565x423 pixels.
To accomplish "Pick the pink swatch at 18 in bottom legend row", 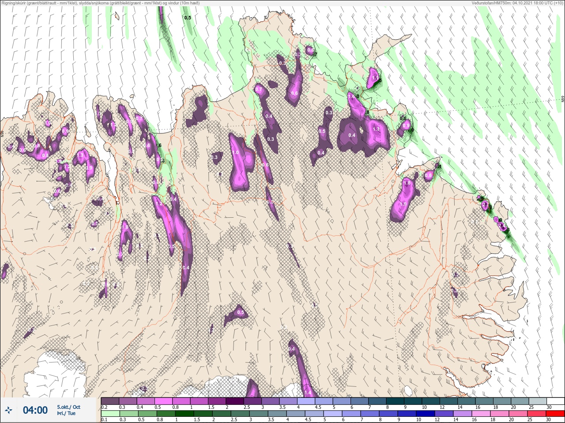I will 500,414.
